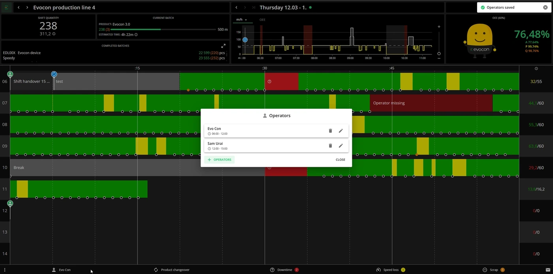
Task: Switch to the OEE chart tab
Action: [x=262, y=20]
